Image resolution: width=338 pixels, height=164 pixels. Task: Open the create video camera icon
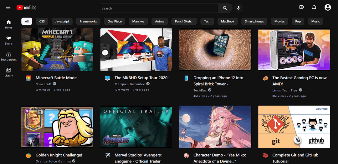coord(302,7)
